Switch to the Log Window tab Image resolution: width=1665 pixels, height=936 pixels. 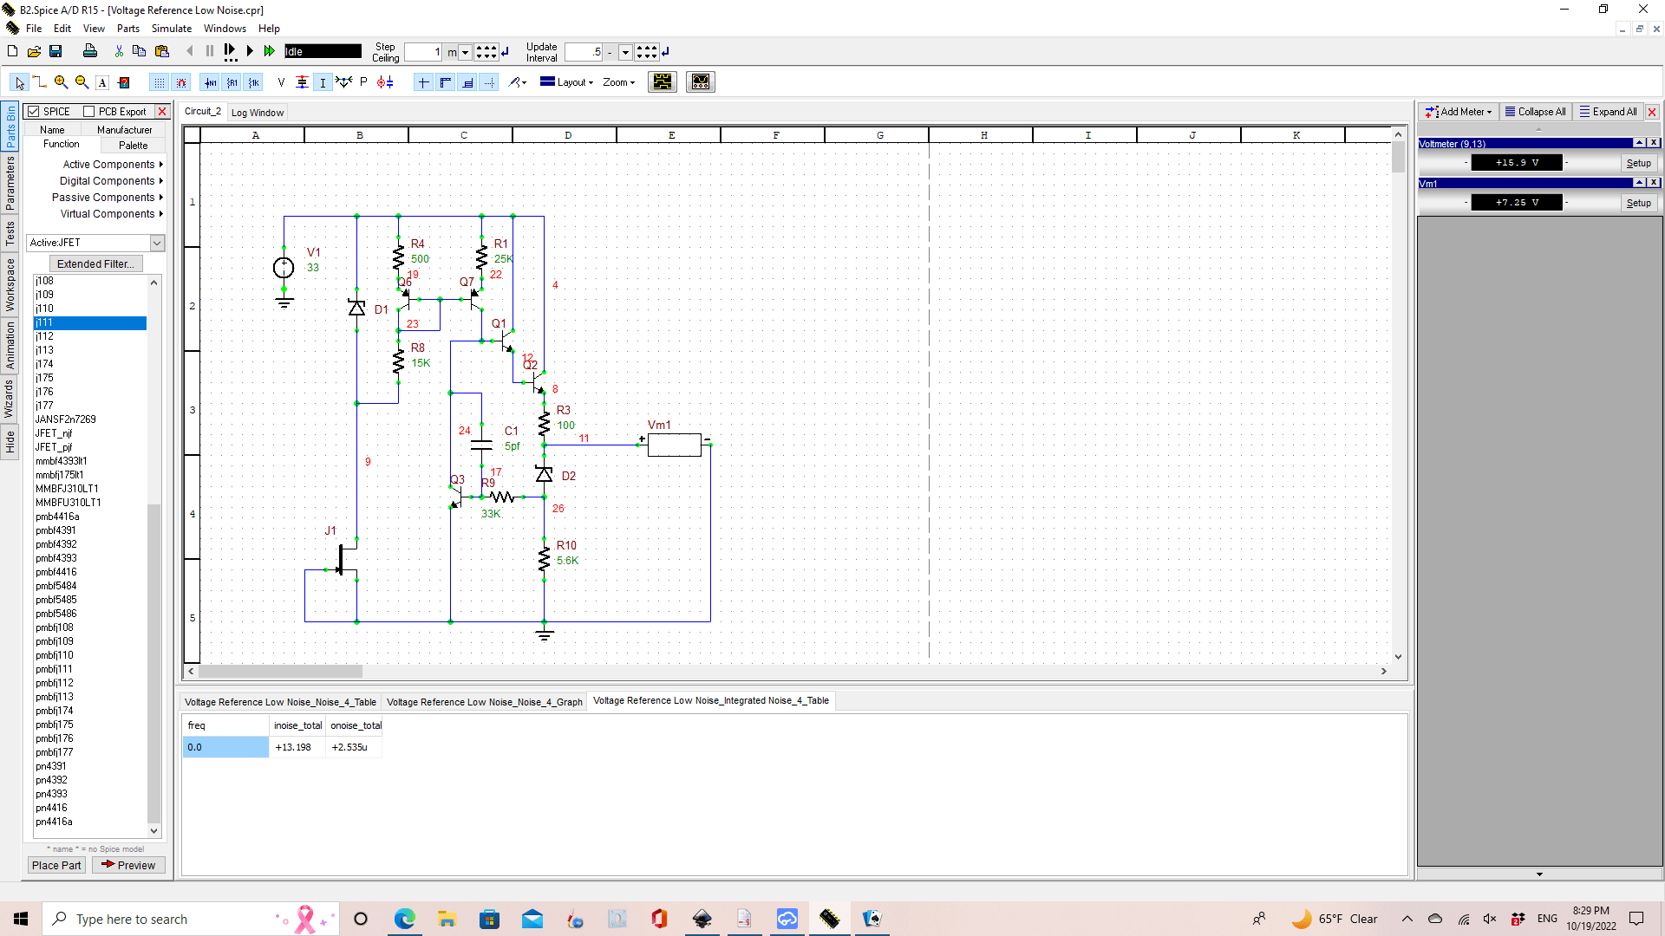[258, 113]
